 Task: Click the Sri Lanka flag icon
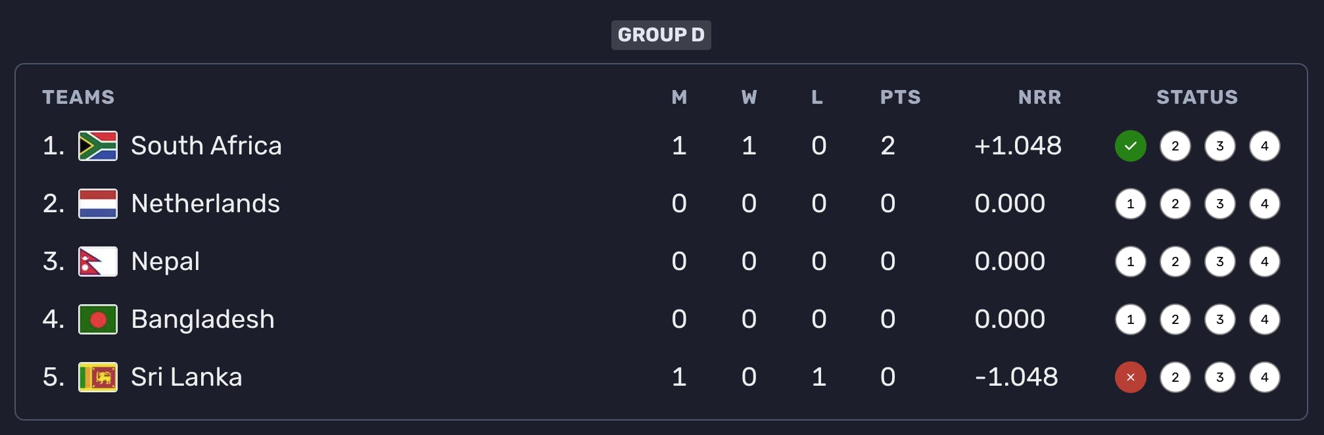coord(97,377)
